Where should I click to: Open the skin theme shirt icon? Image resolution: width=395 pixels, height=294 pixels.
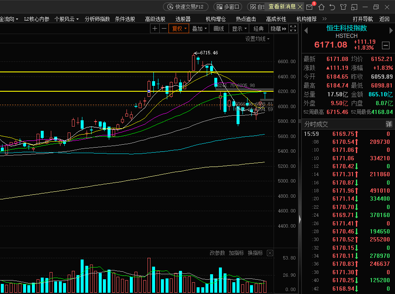343,7
